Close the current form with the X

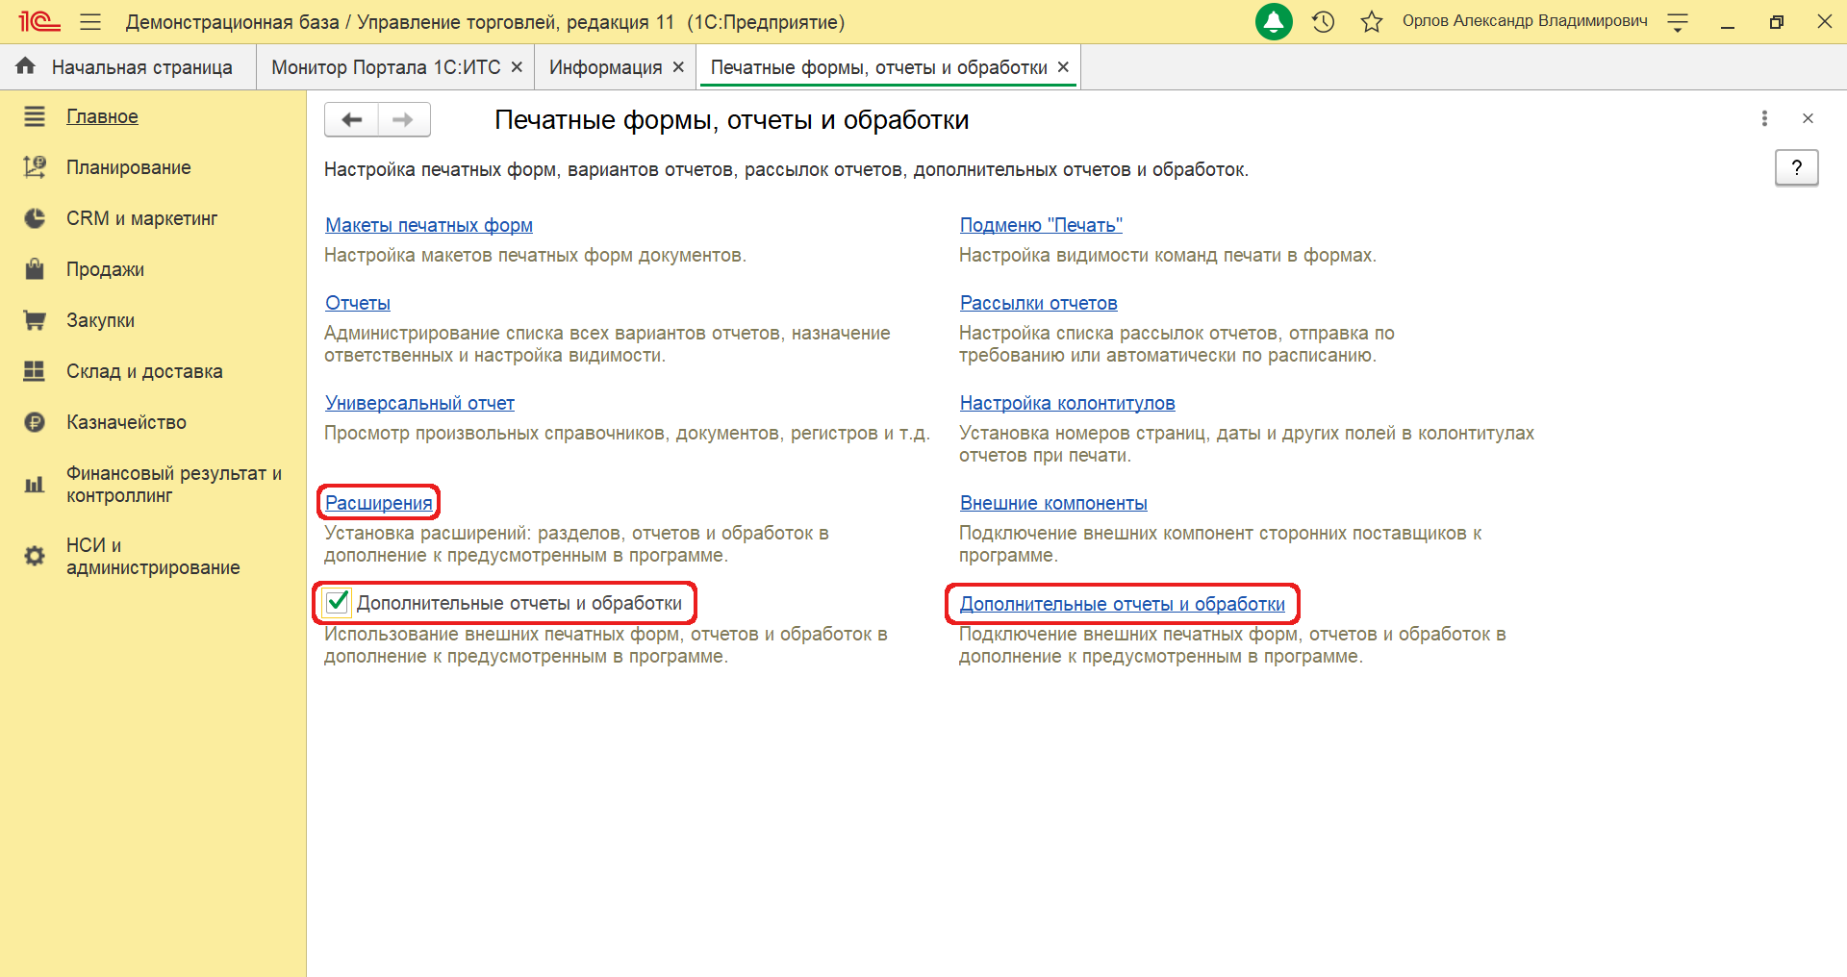pos(1808,118)
